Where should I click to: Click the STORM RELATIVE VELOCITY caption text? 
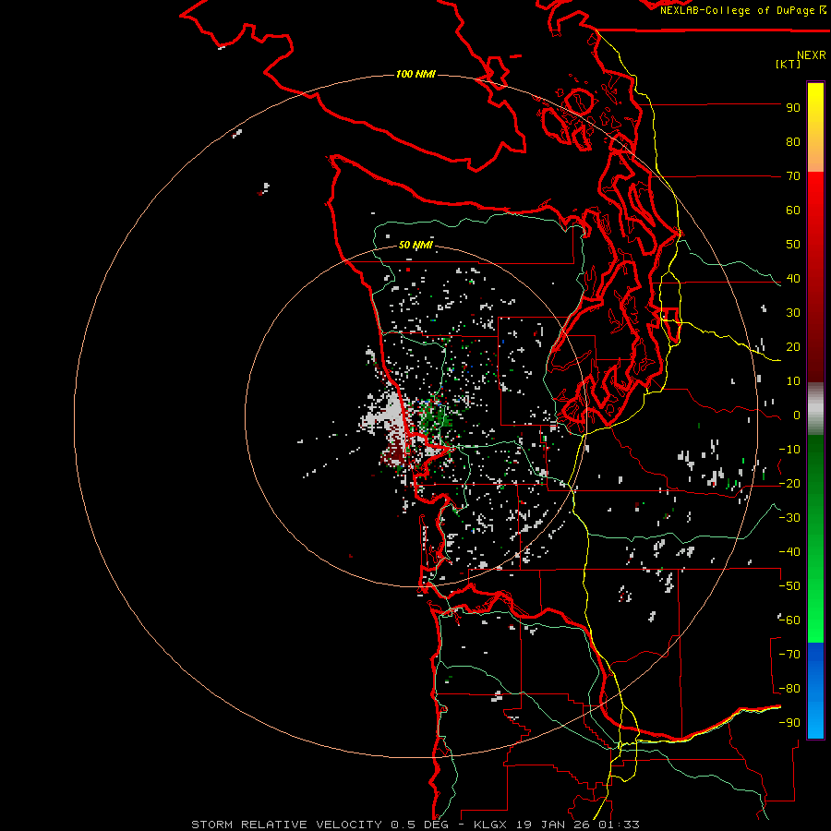286,825
